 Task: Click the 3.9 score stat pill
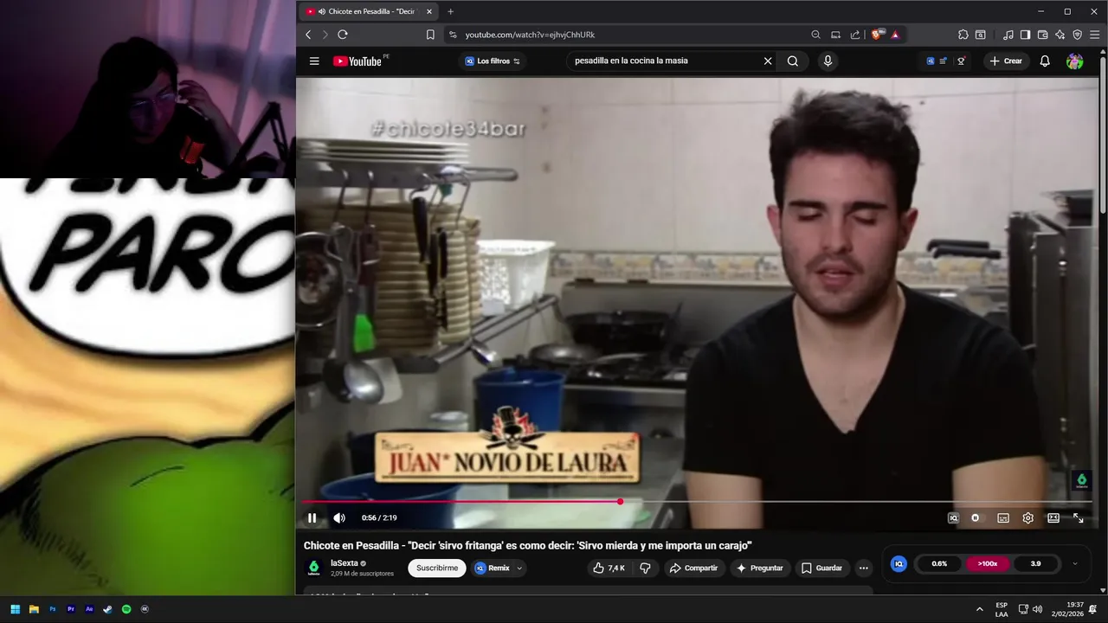(1035, 564)
